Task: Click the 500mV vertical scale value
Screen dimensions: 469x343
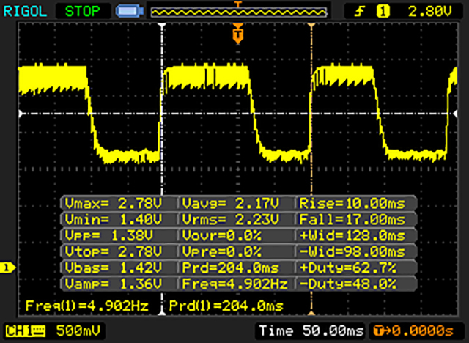Action: (78, 331)
